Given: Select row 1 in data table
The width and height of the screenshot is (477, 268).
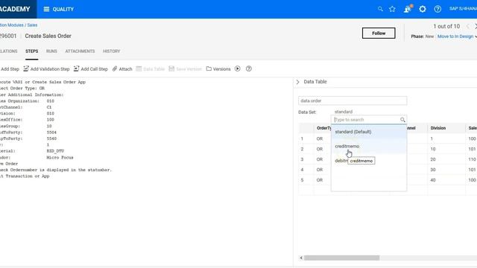Looking at the screenshot, I should point(302,138).
